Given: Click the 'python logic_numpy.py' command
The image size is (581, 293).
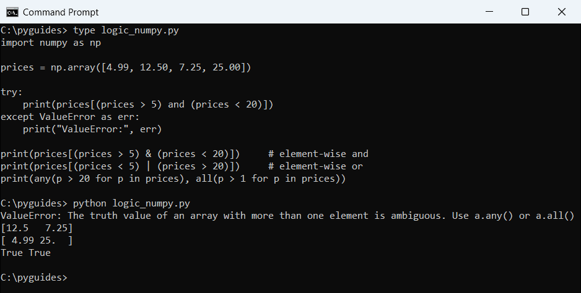Looking at the screenshot, I should tap(131, 203).
